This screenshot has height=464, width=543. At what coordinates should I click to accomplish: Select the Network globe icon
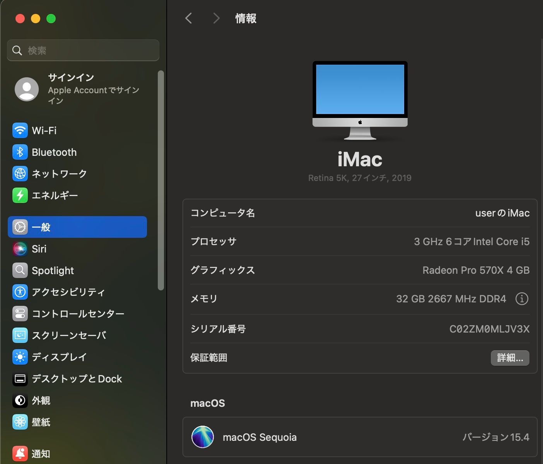20,174
